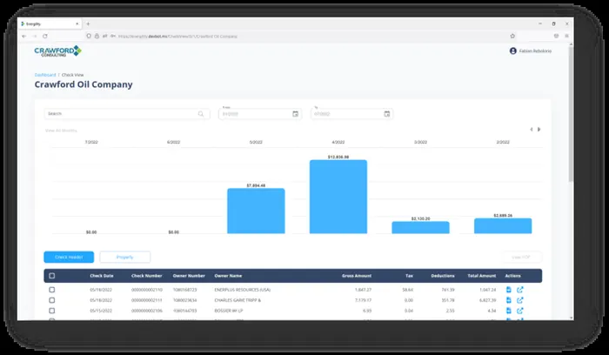Click the Crawford Consulting logo
Viewport: 609px width, 355px height.
58,50
